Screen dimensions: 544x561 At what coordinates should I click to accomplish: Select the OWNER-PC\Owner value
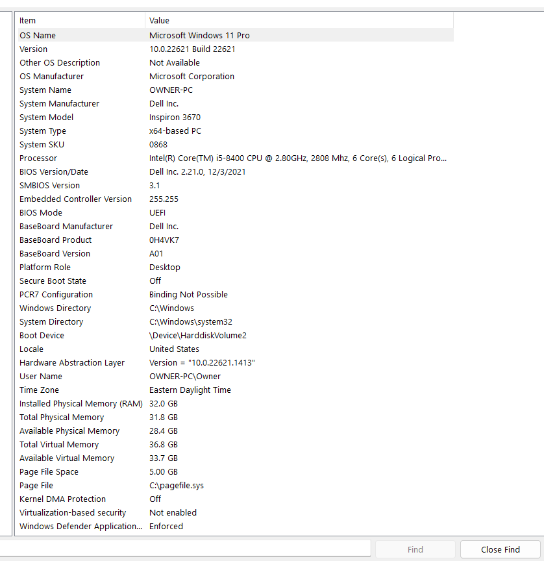click(185, 376)
